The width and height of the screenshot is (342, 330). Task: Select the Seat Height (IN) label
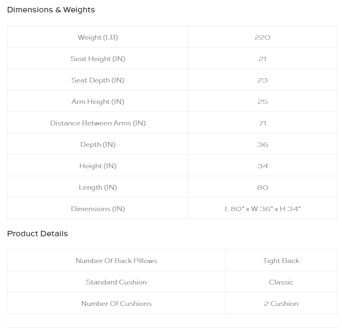point(98,59)
